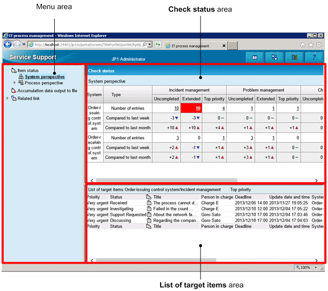Click Uncompleted count 3 for Order-receiving system
Viewport: 328px width, 291px height.
pos(162,138)
